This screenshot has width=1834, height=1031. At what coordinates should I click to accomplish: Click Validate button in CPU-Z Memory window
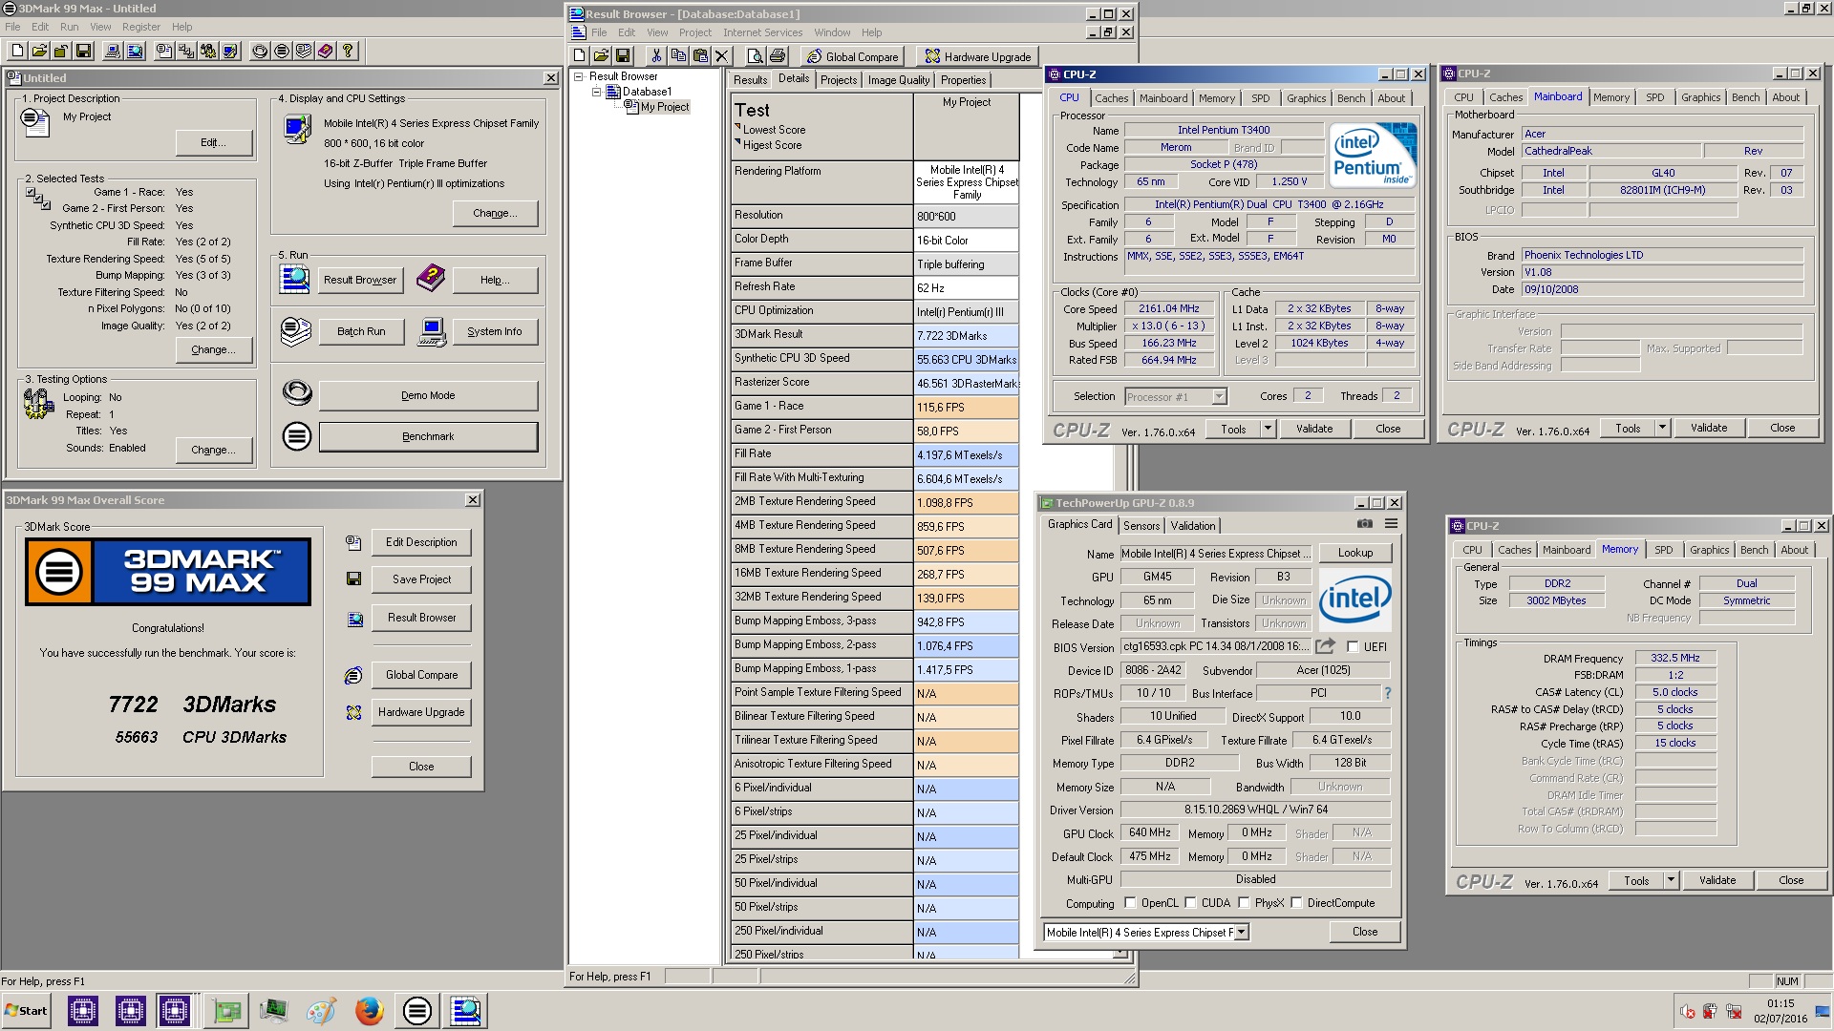coord(1717,880)
